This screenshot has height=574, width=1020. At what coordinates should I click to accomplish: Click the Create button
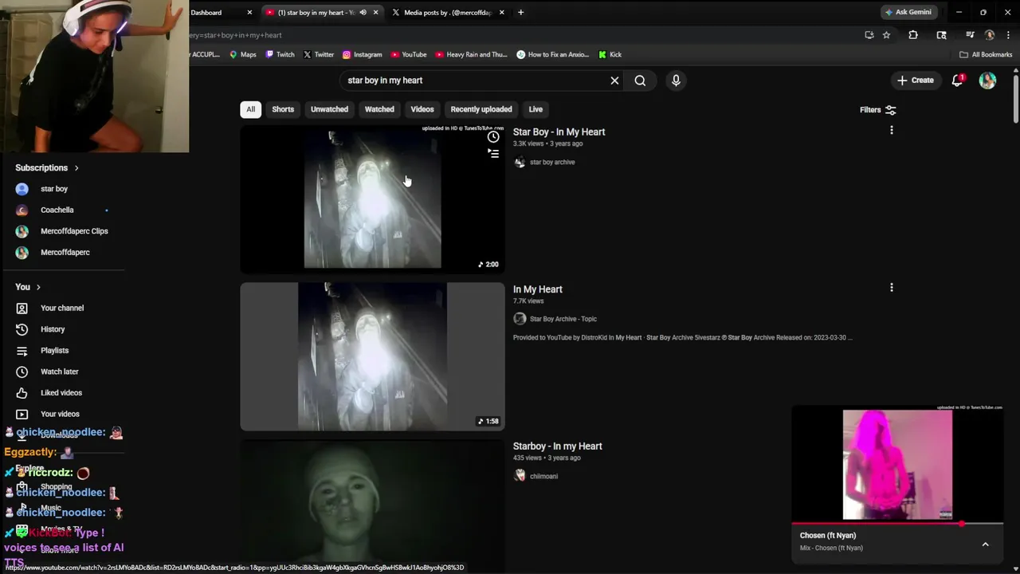(x=915, y=81)
